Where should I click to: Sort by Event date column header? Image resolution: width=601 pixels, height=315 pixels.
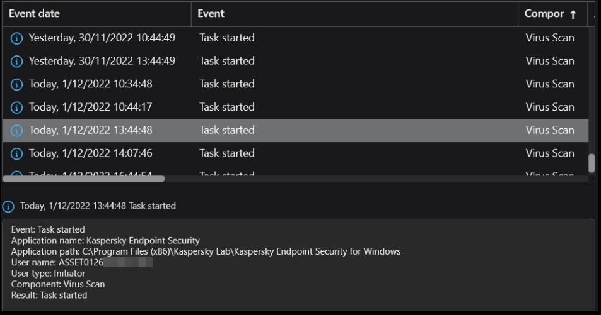(96, 14)
